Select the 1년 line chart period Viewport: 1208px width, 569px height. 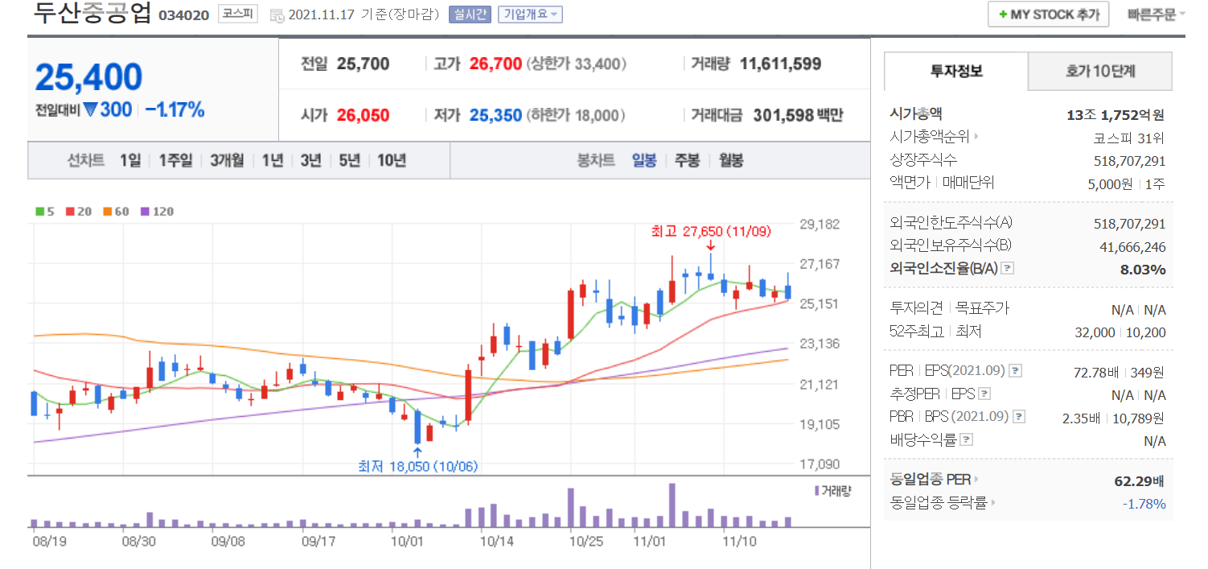[x=272, y=160]
